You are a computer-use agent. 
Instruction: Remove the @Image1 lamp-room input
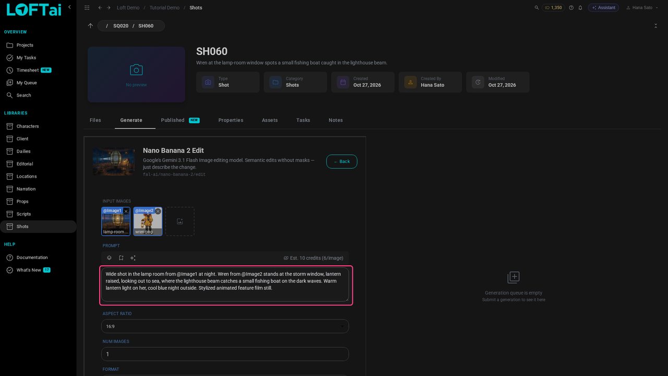pos(126,211)
